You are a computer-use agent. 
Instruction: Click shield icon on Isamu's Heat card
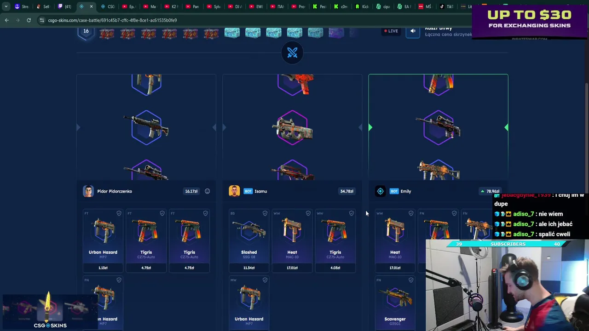pos(308,213)
